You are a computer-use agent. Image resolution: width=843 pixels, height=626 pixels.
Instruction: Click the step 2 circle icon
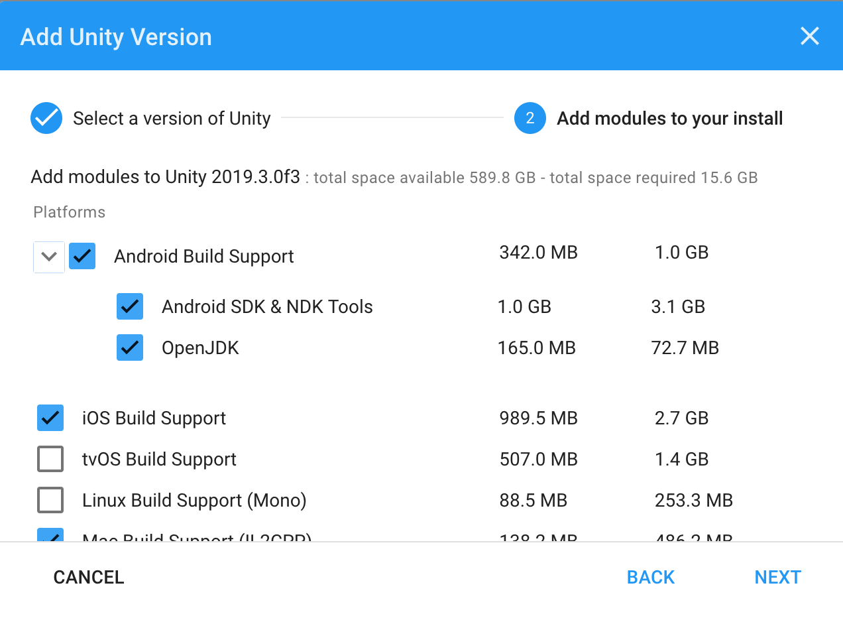pos(530,119)
